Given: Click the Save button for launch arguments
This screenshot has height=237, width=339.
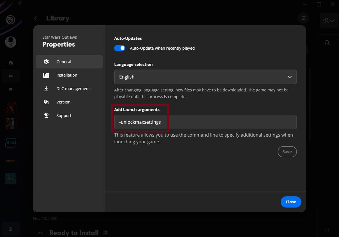Looking at the screenshot, I should tap(287, 152).
